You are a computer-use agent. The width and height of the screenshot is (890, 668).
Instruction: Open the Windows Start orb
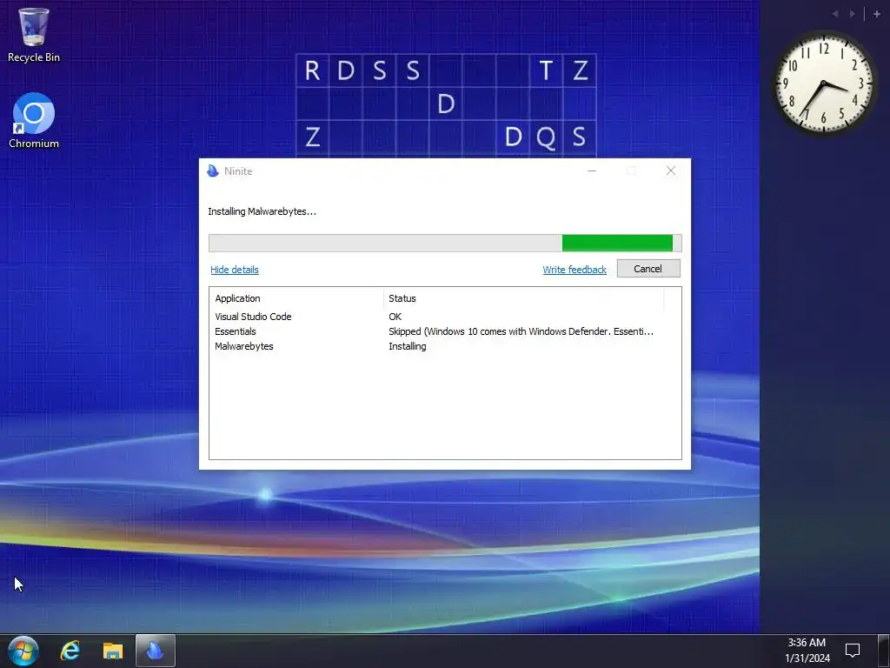click(23, 651)
